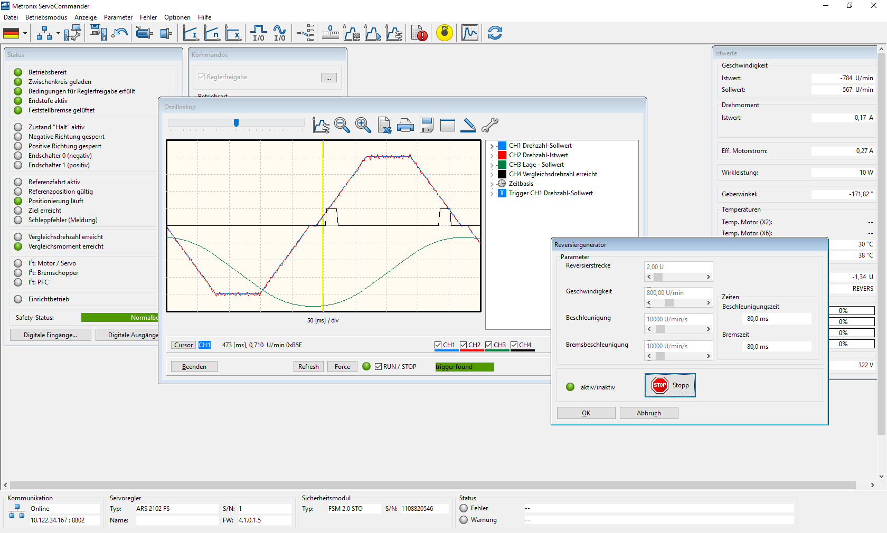Click the Beenden button in Oszilloskop
Image resolution: width=887 pixels, height=533 pixels.
(194, 367)
